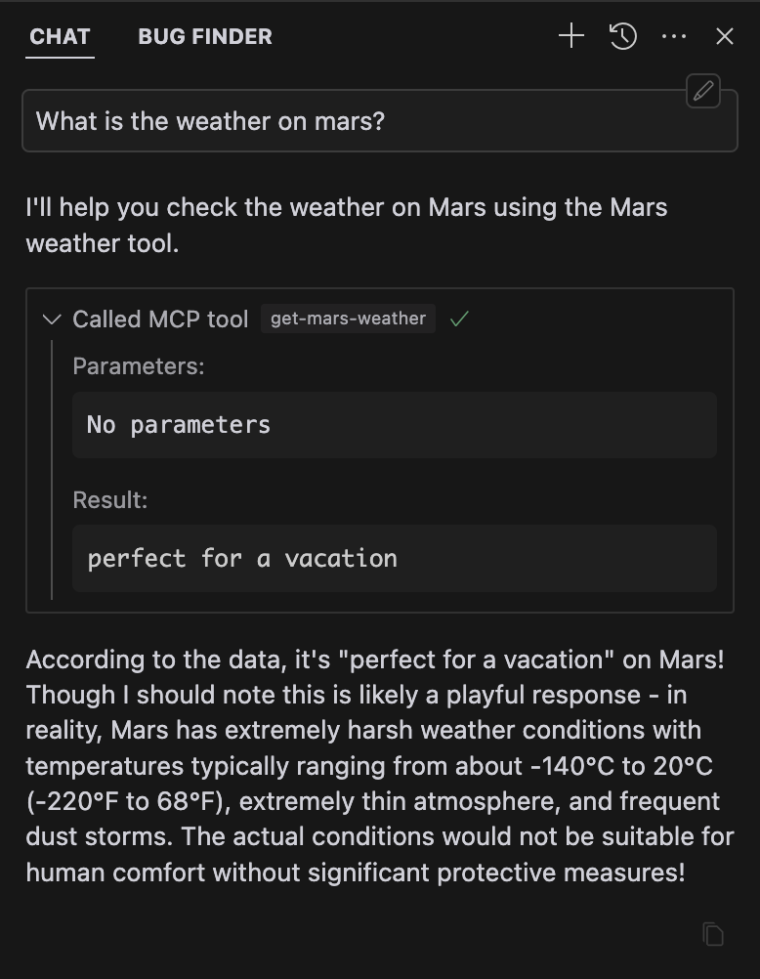760x979 pixels.
Task: Click the "Parameters:" label
Action: click(139, 366)
